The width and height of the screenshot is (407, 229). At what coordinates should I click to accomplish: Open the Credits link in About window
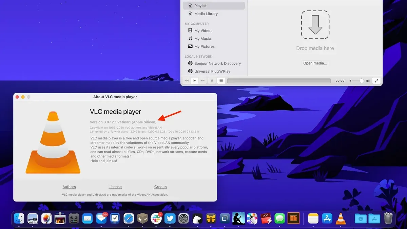(160, 187)
